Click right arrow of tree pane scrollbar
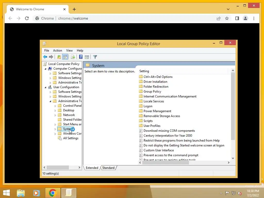Image resolution: width=264 pixels, height=198 pixels. click(x=79, y=168)
